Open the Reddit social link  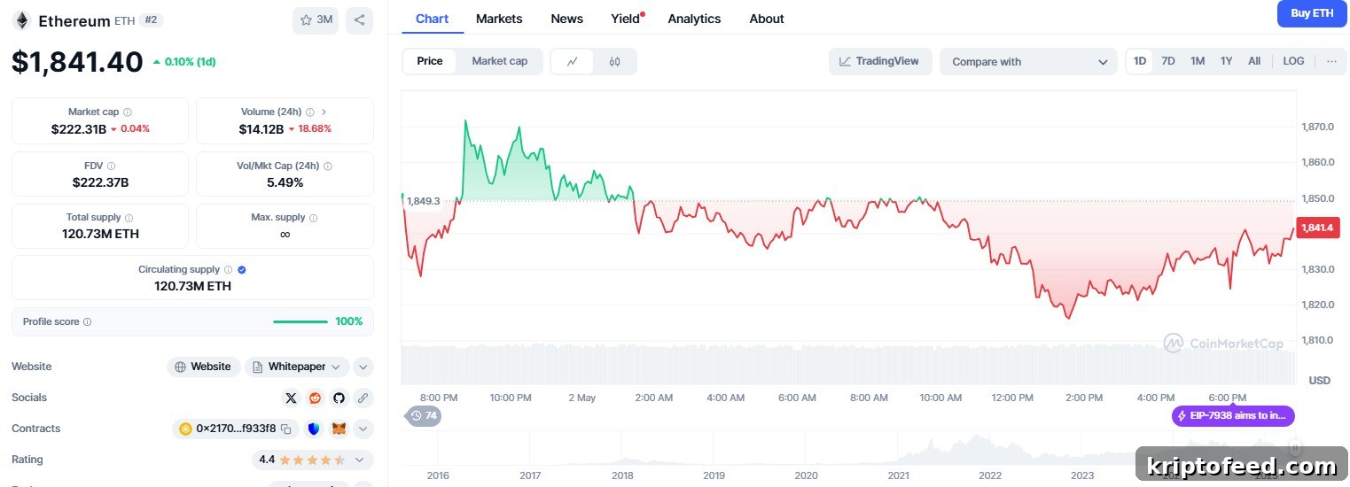(x=316, y=398)
